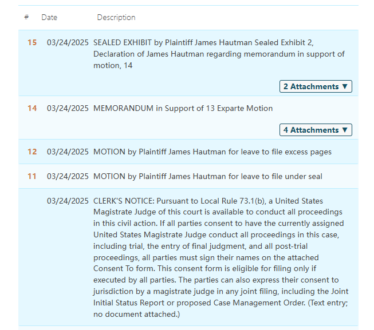Click the date beside entry 12
374x330 pixels.
point(68,152)
